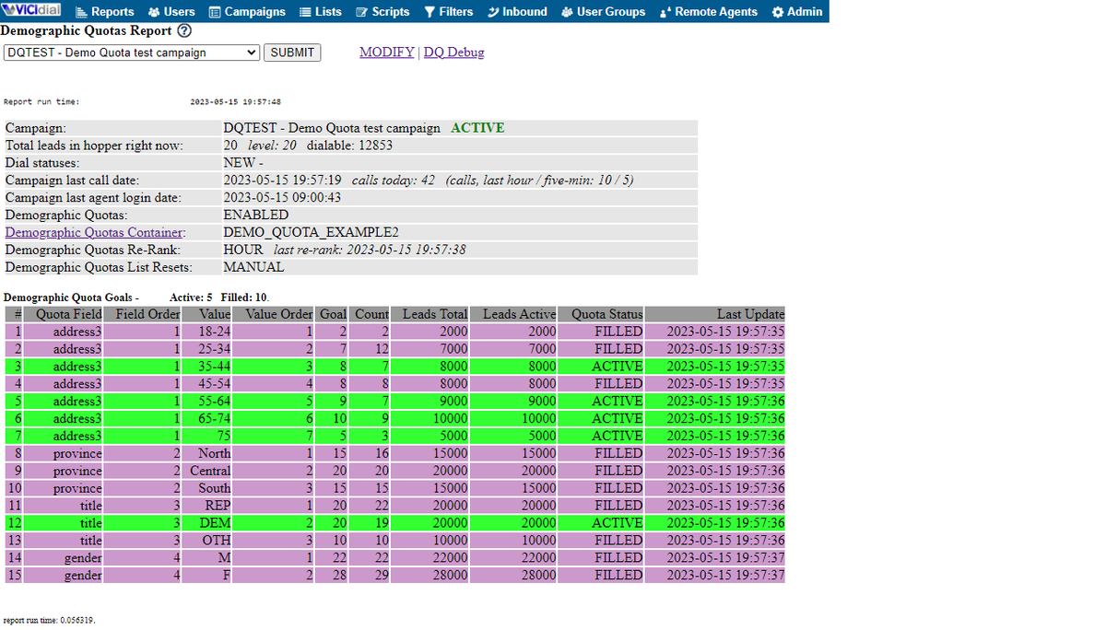The image size is (1106, 630).
Task: Click the Last Update column header
Action: click(x=715, y=314)
